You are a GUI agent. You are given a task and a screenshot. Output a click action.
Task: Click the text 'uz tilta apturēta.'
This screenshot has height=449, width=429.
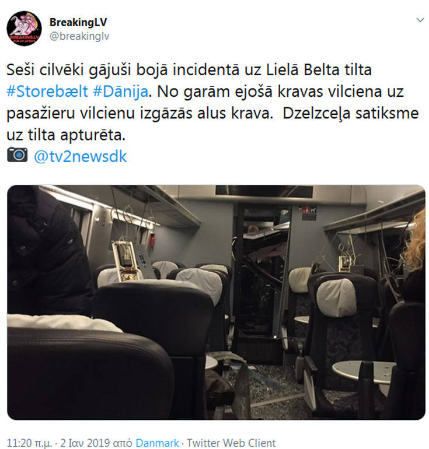pos(66,135)
